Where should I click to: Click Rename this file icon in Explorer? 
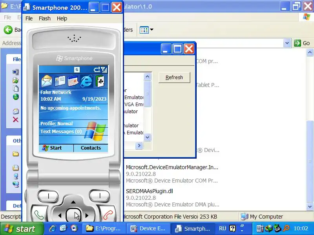point(16,72)
